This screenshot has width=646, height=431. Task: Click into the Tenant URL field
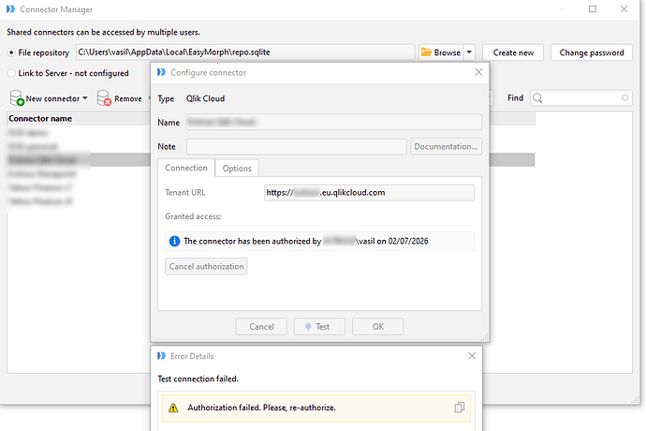click(x=369, y=193)
